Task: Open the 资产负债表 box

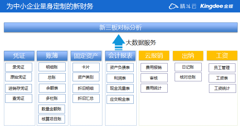Action: (x=120, y=67)
